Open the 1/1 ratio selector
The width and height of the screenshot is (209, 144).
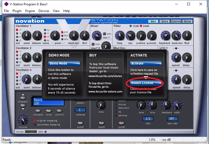pos(148,119)
